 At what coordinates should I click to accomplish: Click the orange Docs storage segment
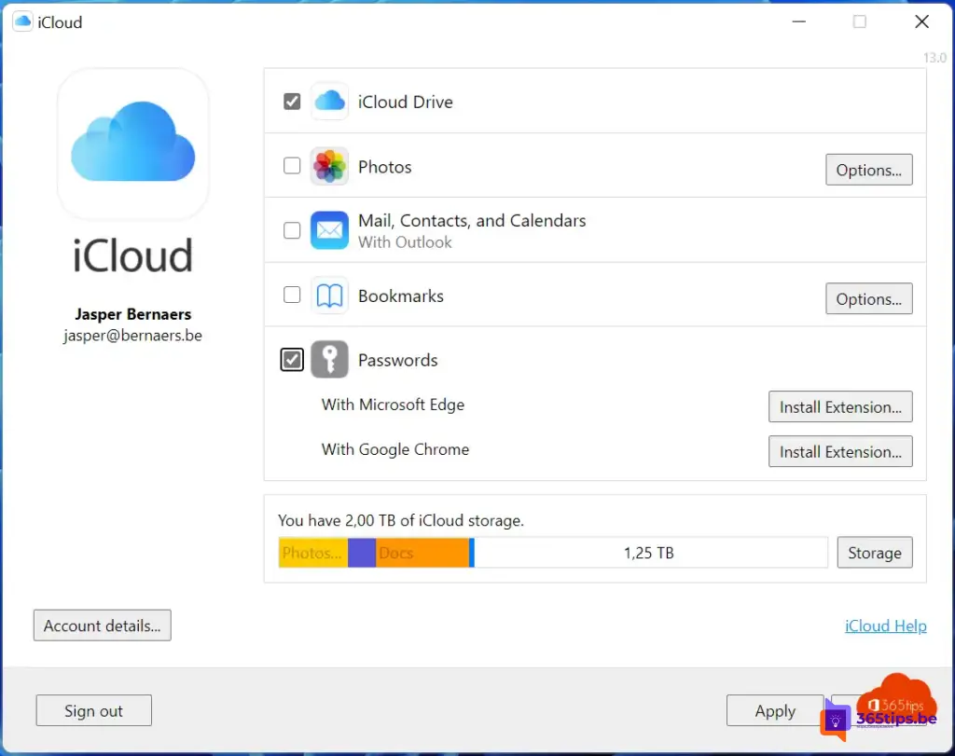click(422, 553)
